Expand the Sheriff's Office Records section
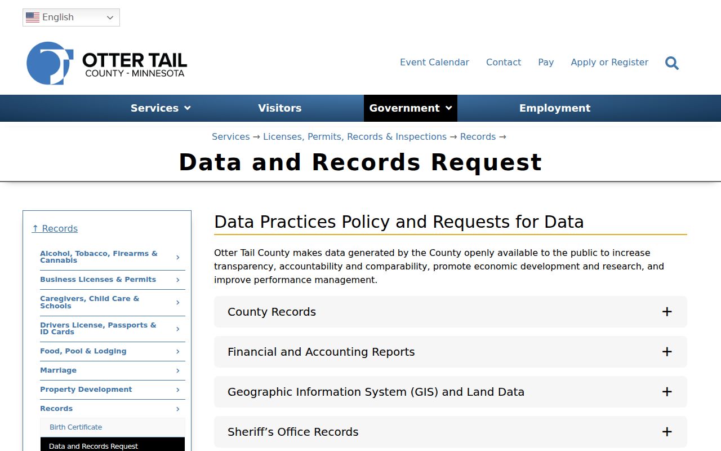The image size is (721, 451). click(451, 432)
